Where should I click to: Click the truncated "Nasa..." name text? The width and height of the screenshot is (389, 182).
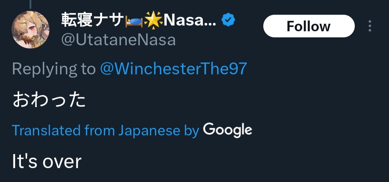pyautogui.click(x=190, y=21)
